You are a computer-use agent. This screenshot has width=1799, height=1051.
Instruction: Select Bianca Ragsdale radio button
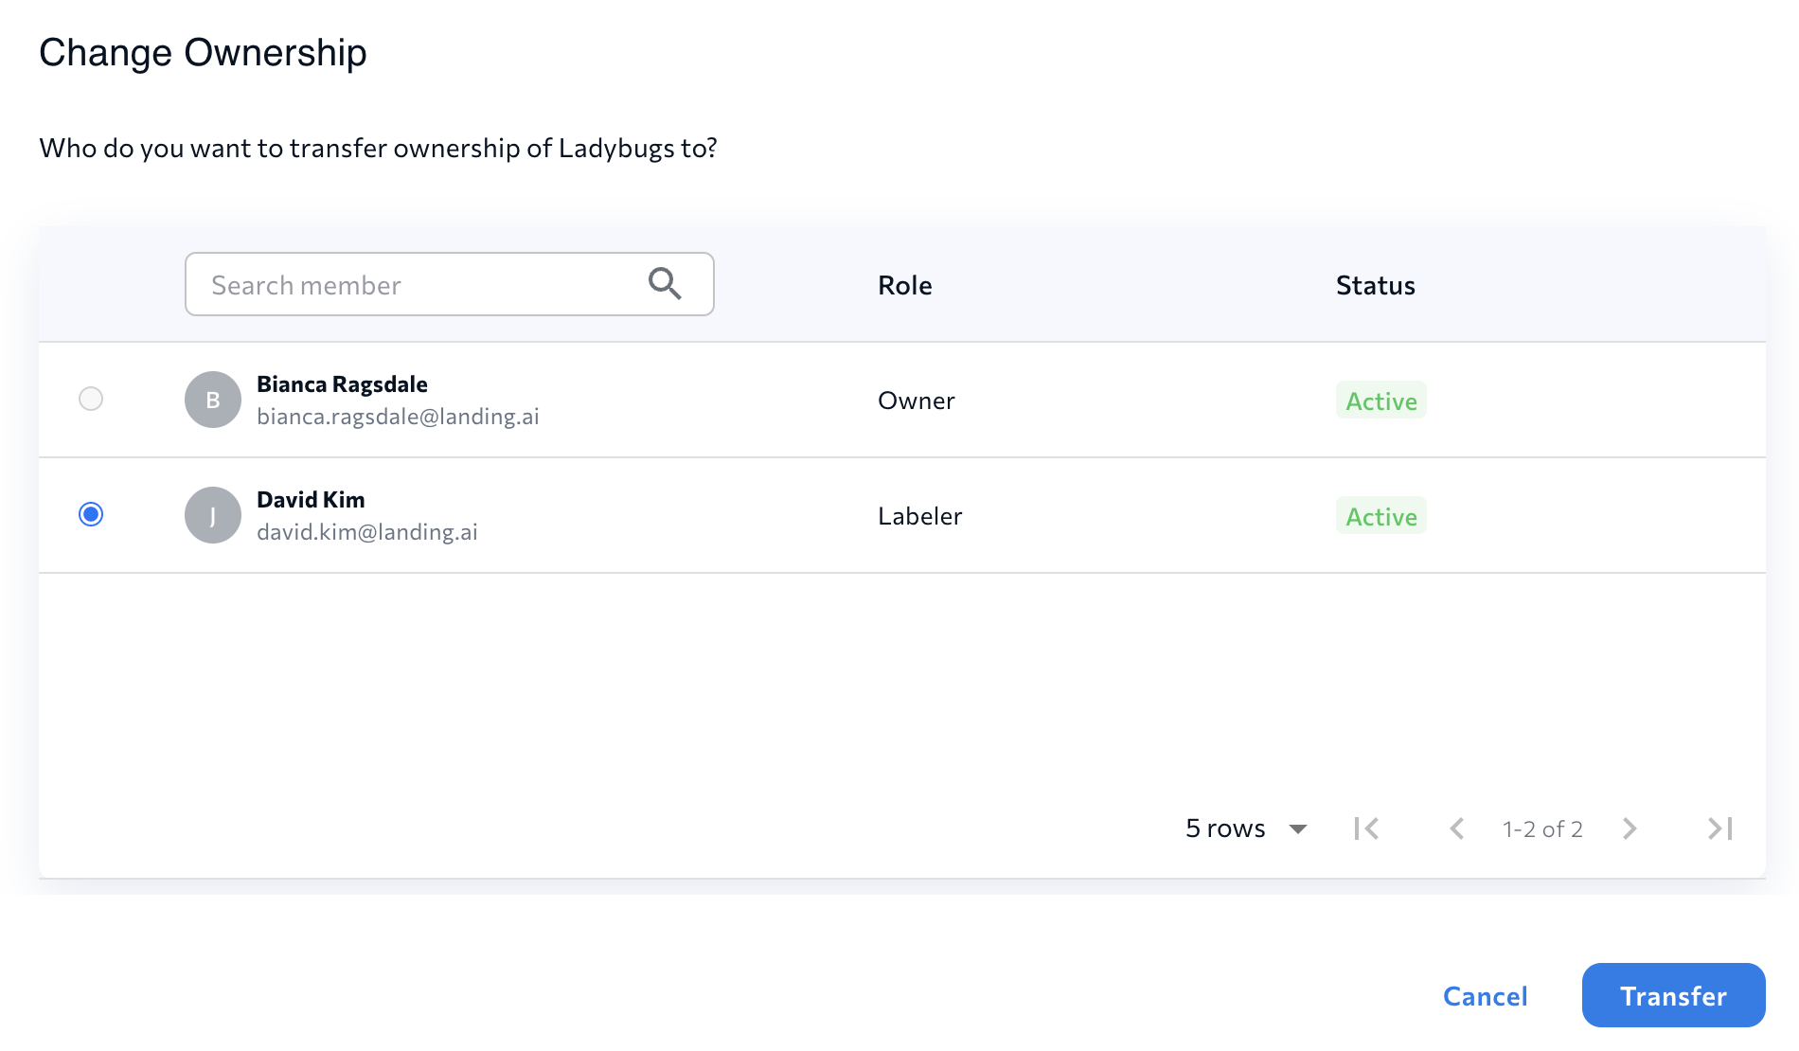[x=91, y=399]
